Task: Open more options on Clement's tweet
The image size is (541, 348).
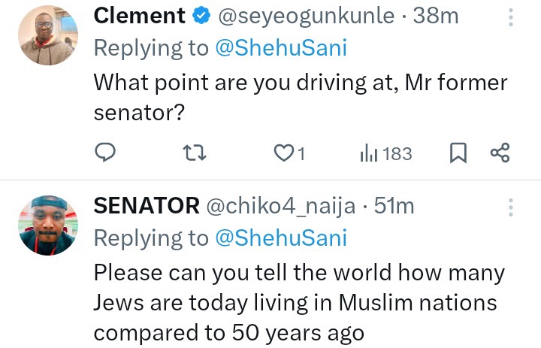Action: 512,17
